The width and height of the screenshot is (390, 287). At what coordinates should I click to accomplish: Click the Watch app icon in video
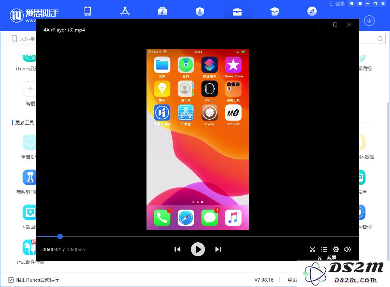coord(210,89)
